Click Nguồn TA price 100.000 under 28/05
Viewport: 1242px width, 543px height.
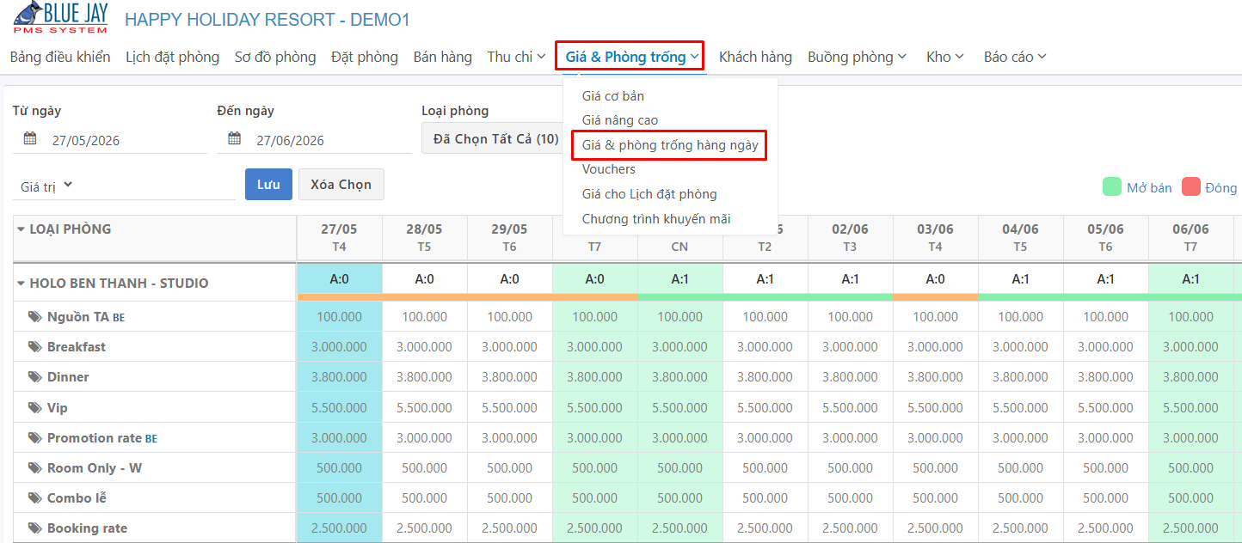pos(424,317)
